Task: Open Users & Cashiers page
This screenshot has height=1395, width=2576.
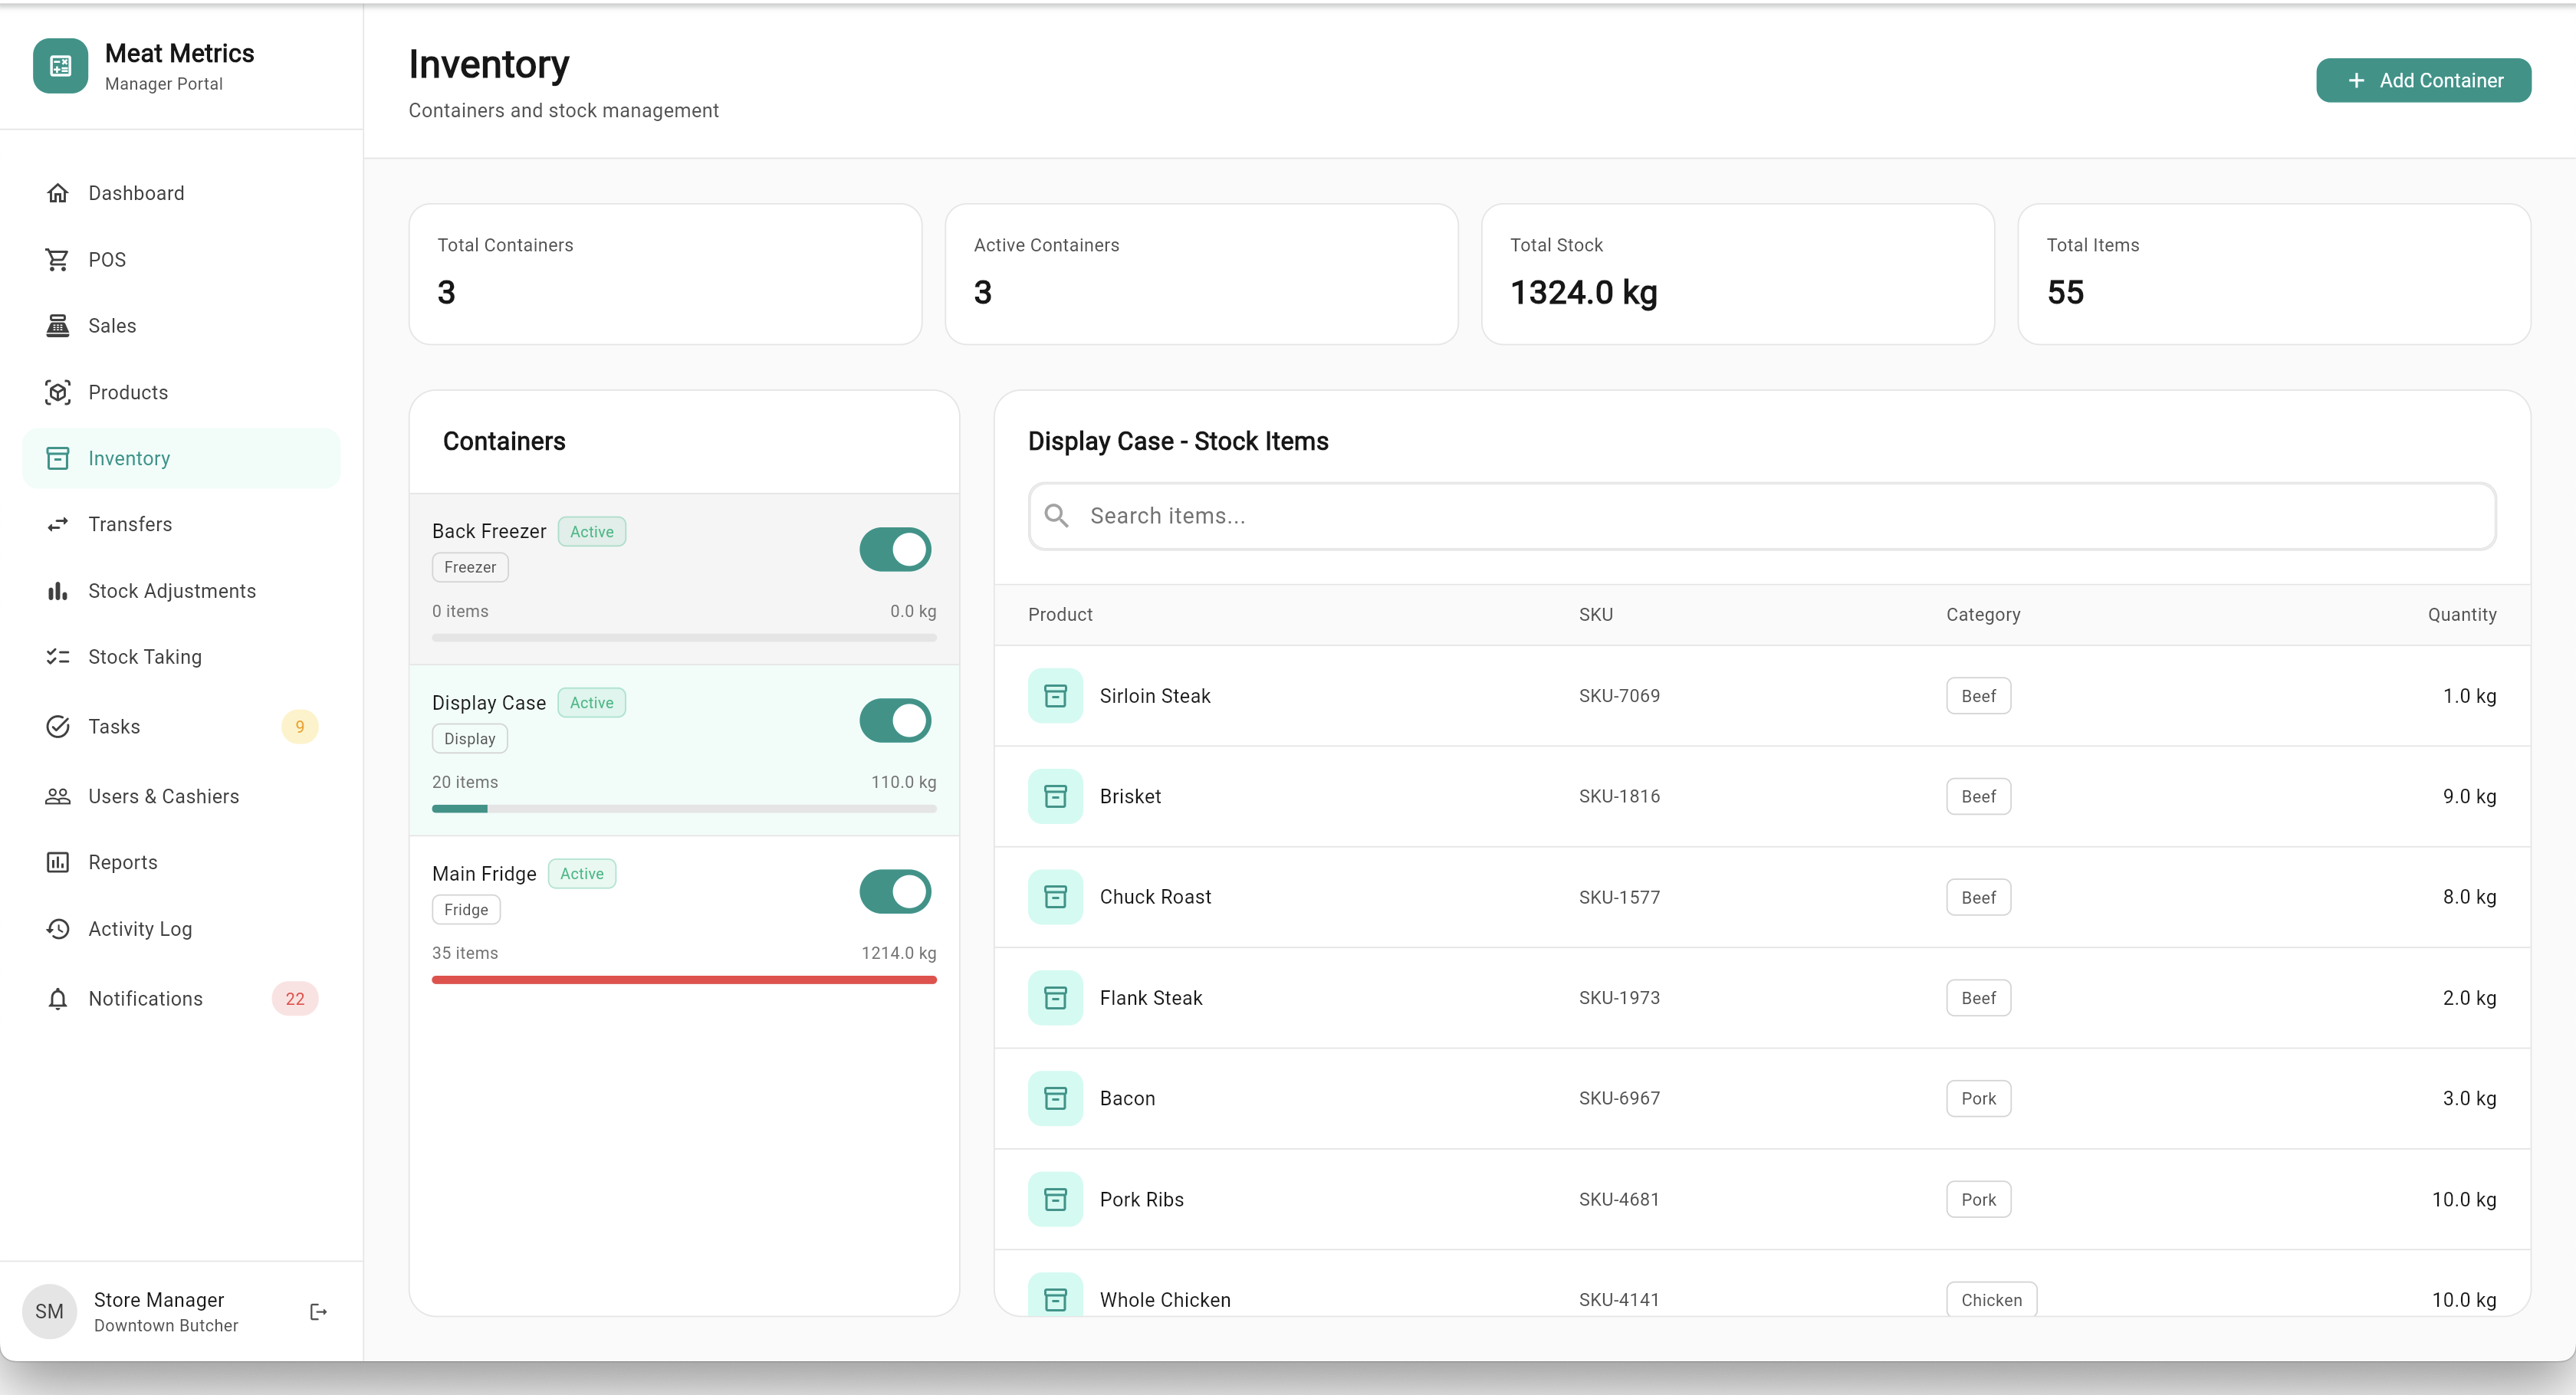Action: tap(163, 796)
